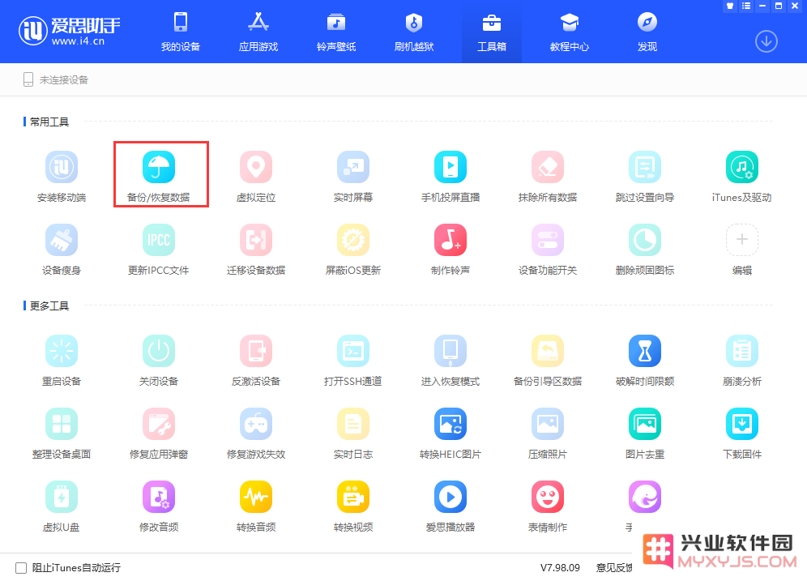Click the 意见反馈 link

point(613,567)
